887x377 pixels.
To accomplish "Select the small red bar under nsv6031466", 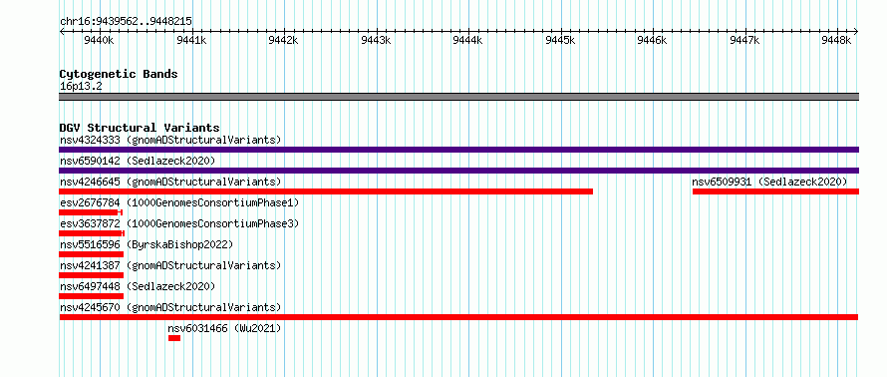I will pyautogui.click(x=174, y=338).
